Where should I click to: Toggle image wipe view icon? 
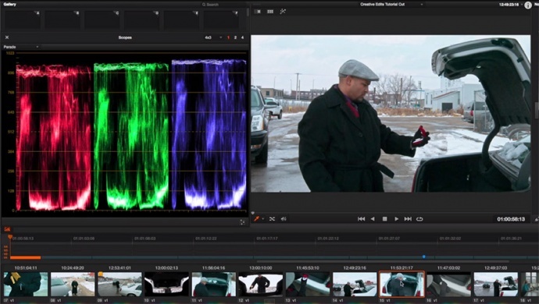257,12
